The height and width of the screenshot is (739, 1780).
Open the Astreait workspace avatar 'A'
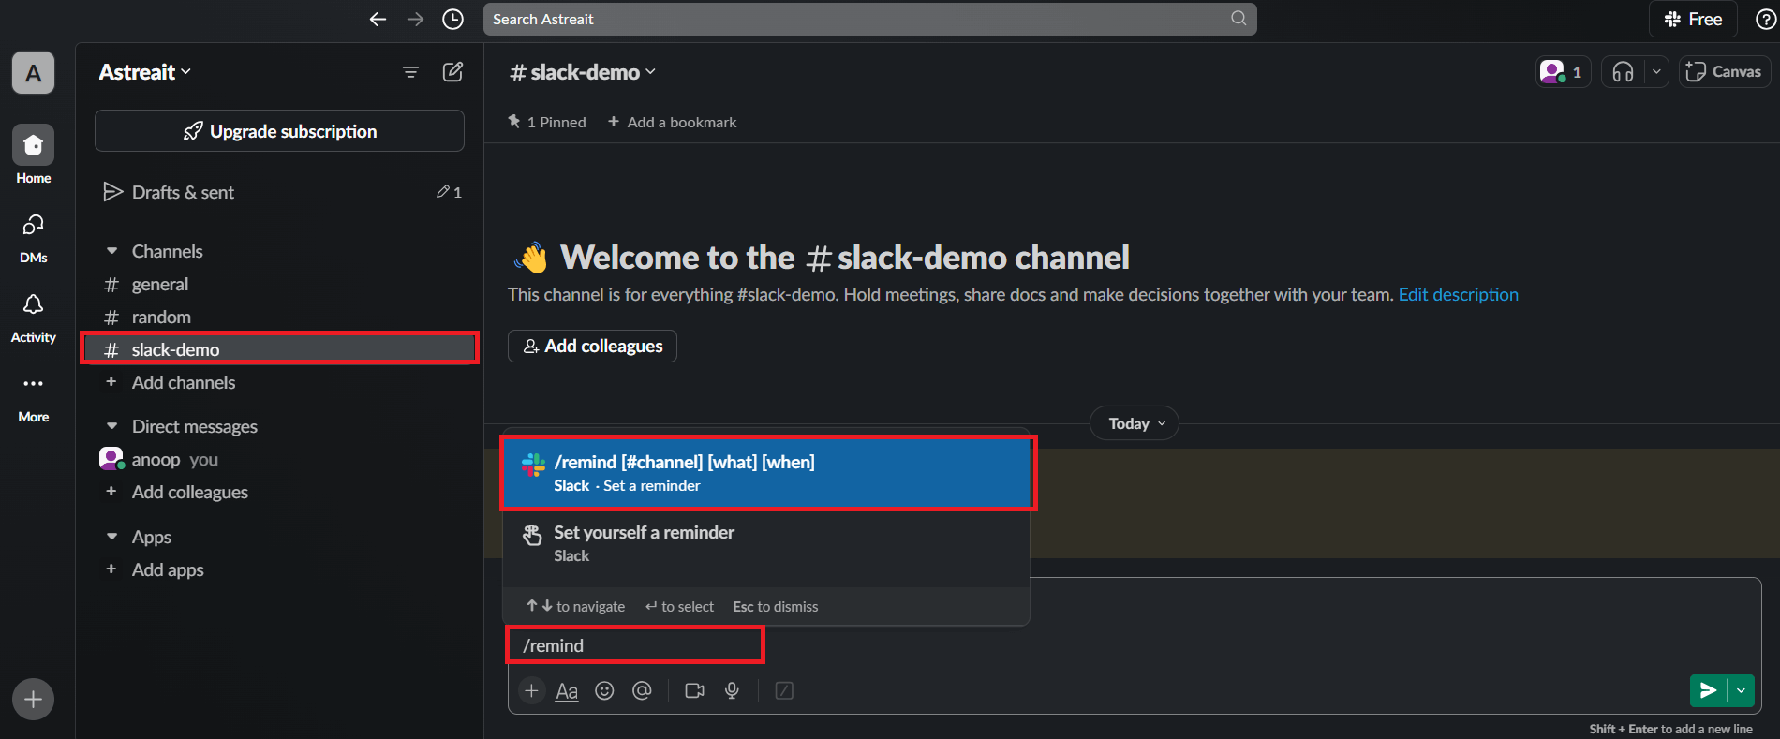tap(33, 73)
